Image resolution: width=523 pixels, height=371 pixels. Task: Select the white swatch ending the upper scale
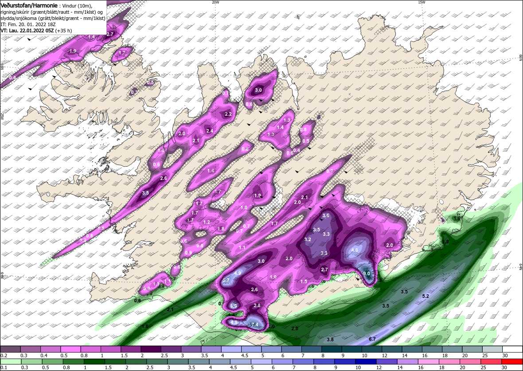pos(512,349)
